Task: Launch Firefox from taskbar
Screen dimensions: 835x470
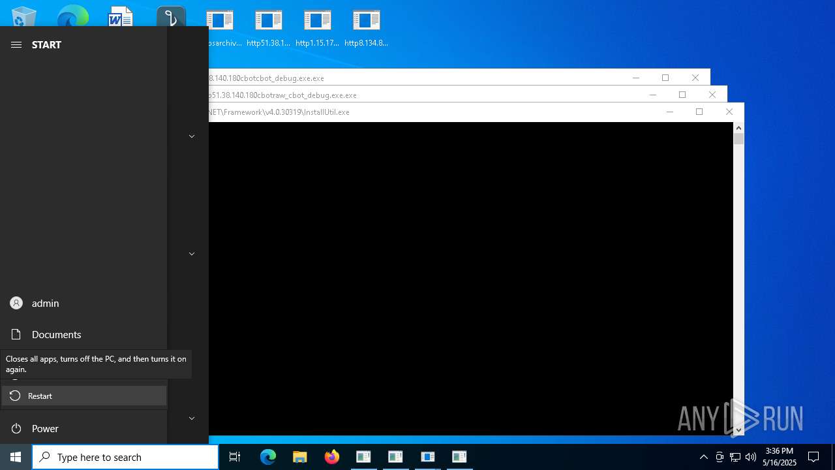Action: tap(332, 457)
